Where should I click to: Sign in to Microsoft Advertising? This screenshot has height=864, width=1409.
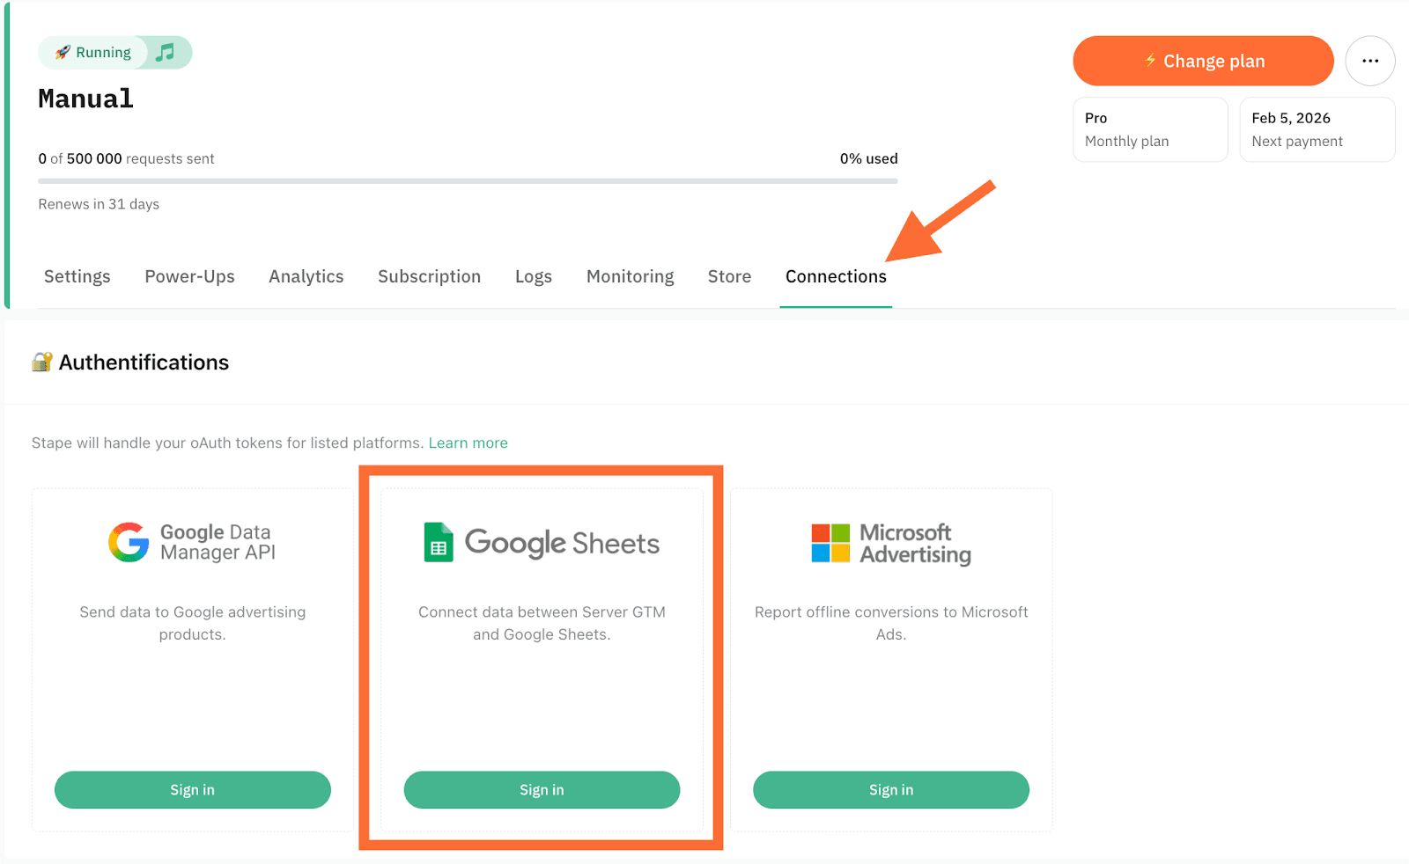(890, 789)
